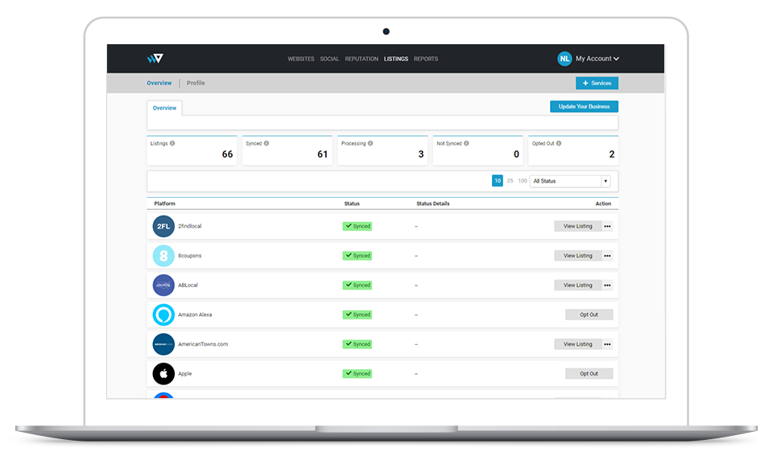Image resolution: width=773 pixels, height=456 pixels.
Task: Open more options for 2findlocal row
Action: pyautogui.click(x=607, y=226)
